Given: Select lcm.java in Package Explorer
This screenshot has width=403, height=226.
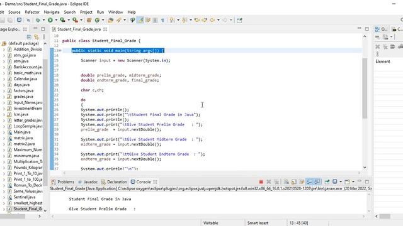Looking at the screenshot, I should (x=21, y=114).
